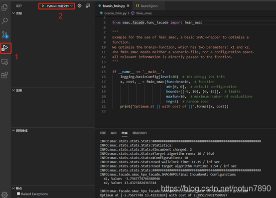The height and width of the screenshot is (198, 276).
Task: Open the Extensions view
Action: (x=4, y=75)
